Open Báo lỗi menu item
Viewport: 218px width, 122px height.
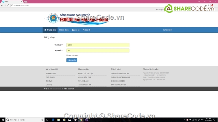pyautogui.click(x=87, y=30)
